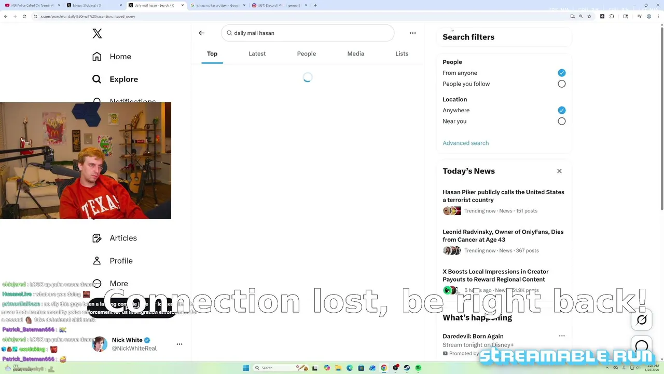Viewport: 664px width, 374px height.
Task: Open the taskbar clock and date
Action: tap(652, 368)
